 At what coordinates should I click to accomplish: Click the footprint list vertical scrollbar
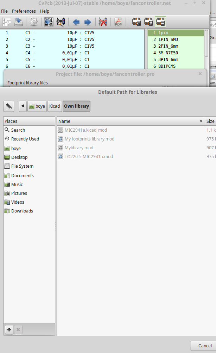207,43
